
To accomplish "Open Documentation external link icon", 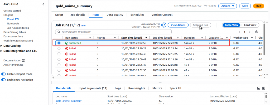I will (23, 60).
